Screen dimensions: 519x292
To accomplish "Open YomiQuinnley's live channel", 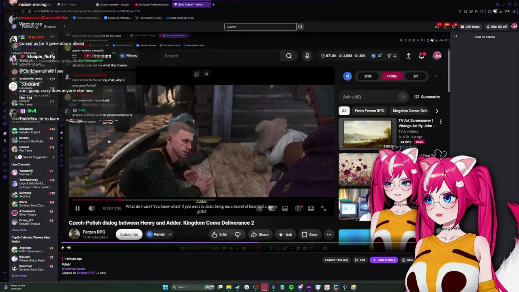I will 32,183.
